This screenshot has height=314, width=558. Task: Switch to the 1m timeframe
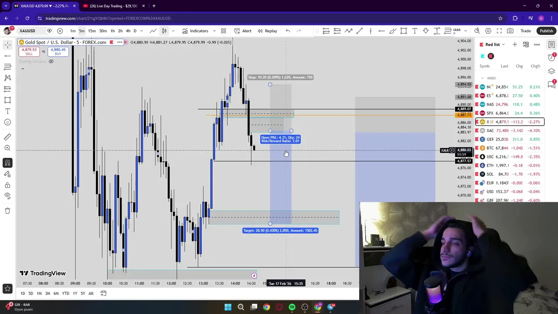73,31
